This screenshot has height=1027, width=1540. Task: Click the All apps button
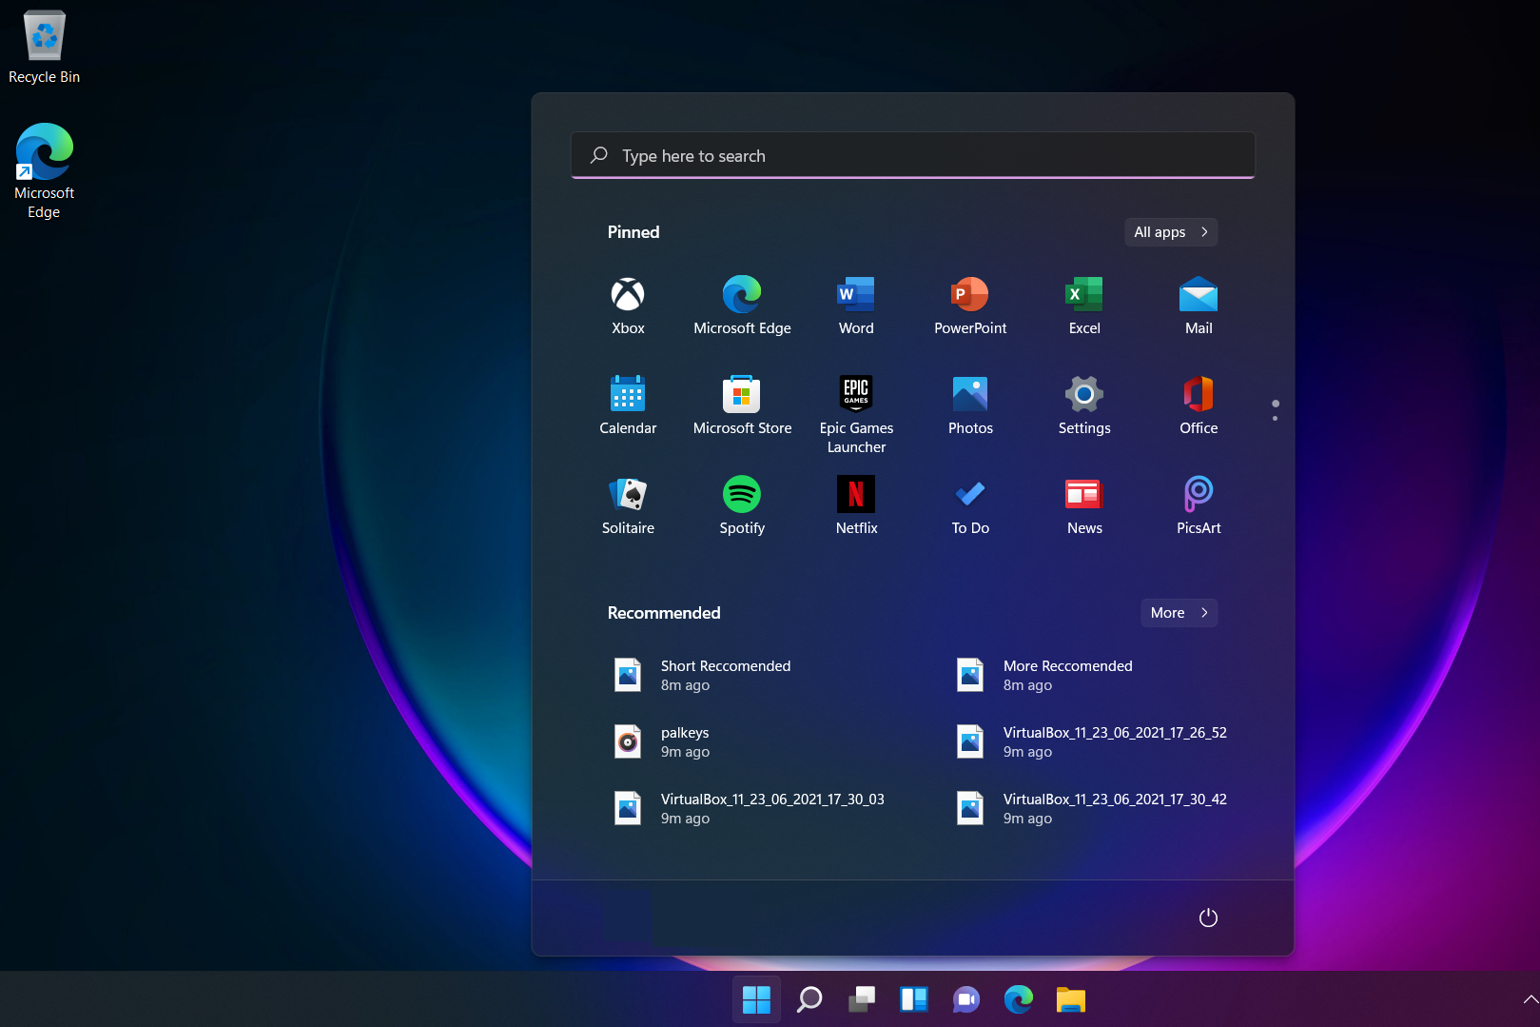1171,232
